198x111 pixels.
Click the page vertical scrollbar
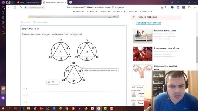tap(197, 50)
